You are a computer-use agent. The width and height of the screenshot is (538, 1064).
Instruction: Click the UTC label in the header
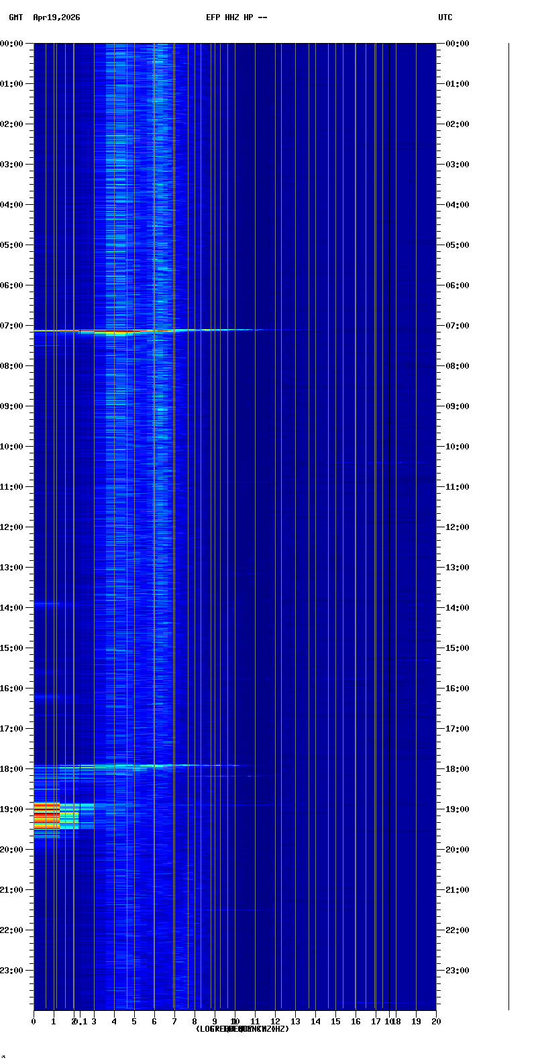445,17
